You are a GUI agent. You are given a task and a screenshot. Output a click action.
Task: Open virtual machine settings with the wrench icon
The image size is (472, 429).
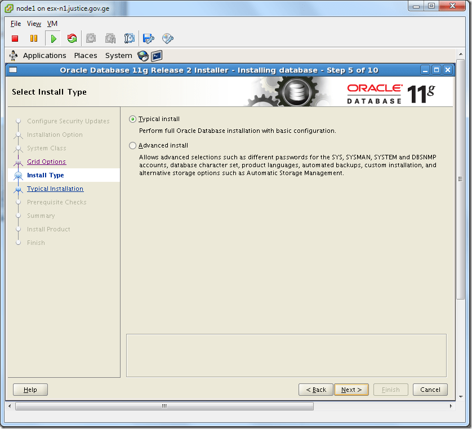148,38
